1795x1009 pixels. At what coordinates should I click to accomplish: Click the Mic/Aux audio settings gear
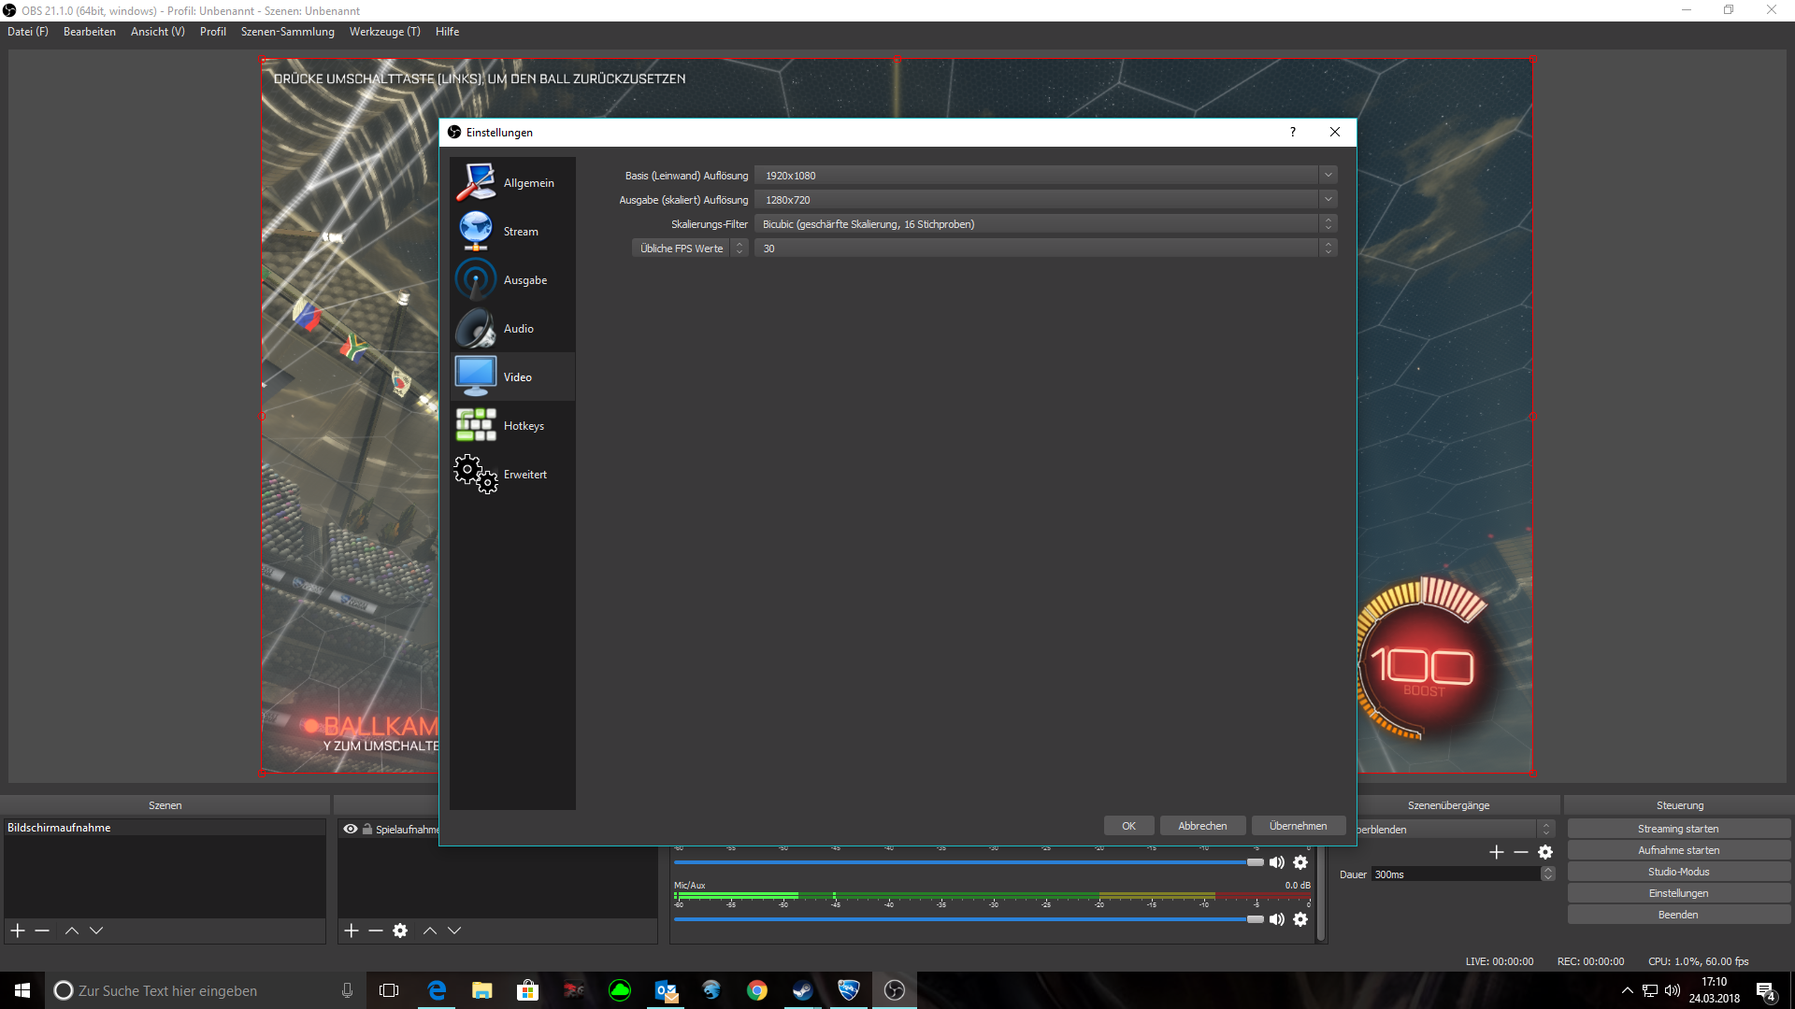[1300, 919]
